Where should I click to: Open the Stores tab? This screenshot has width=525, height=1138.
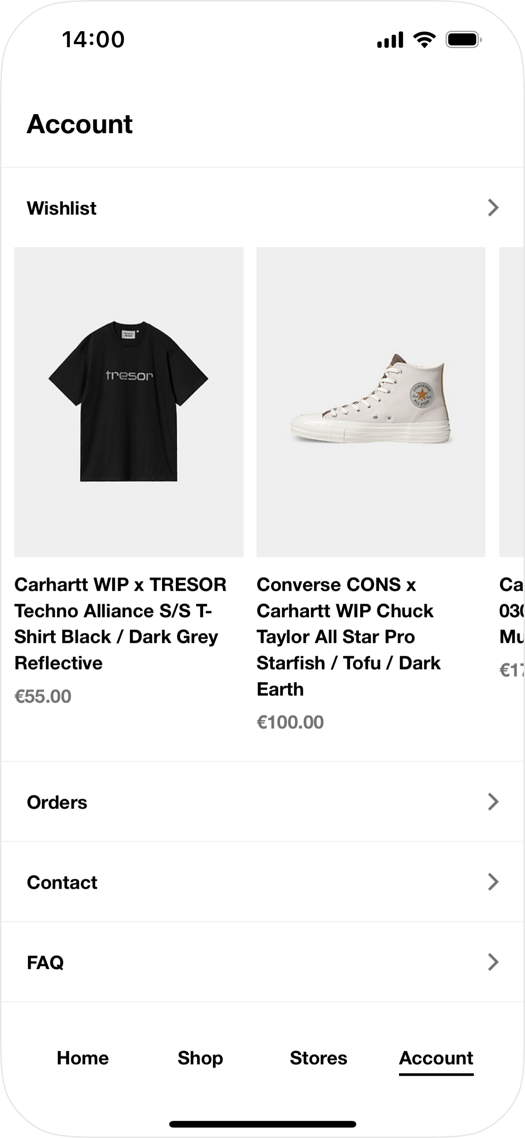pos(318,1058)
